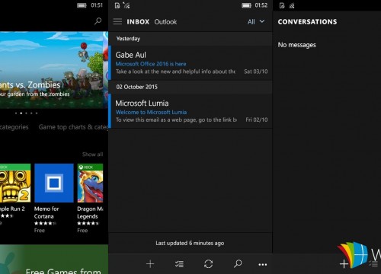Screen dimensions: 381x274
Task: Click 01:51 clock in Store status bar
Action: (x=97, y=5)
